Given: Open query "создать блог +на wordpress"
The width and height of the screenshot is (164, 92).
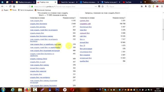Looking at the screenshot, I should 40,77.
